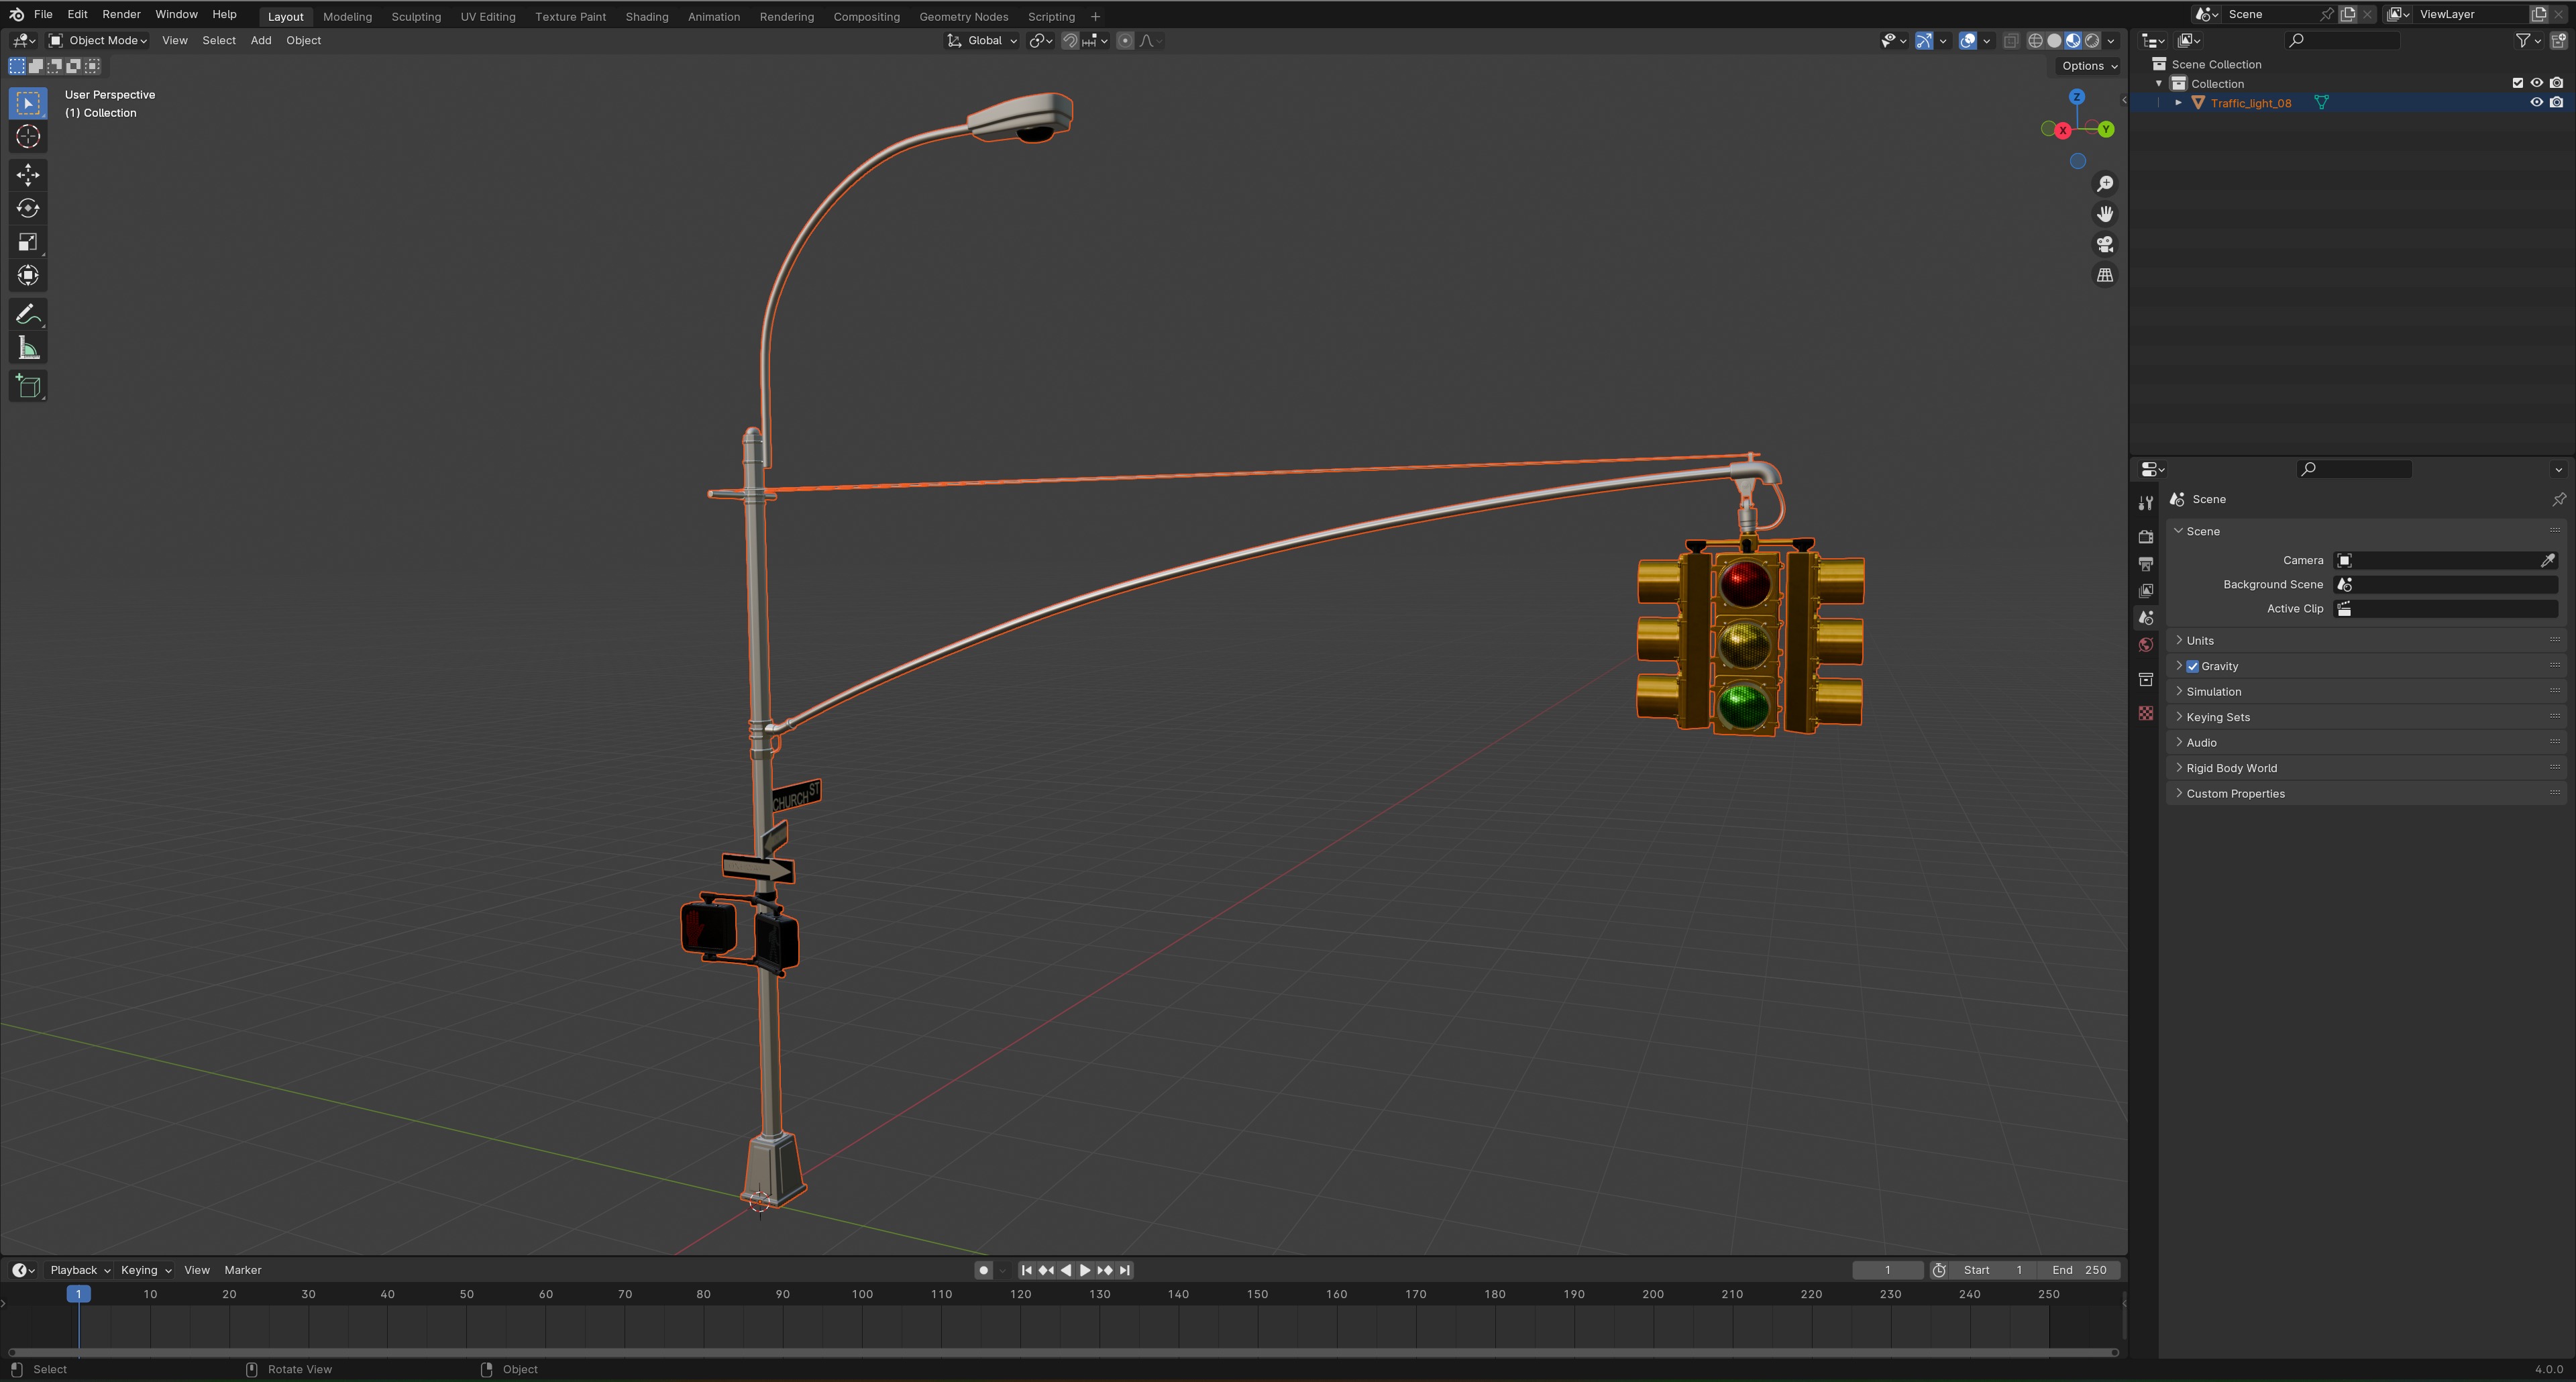Open timeline Keying menu
Viewport: 2576px width, 1382px height.
pos(145,1270)
